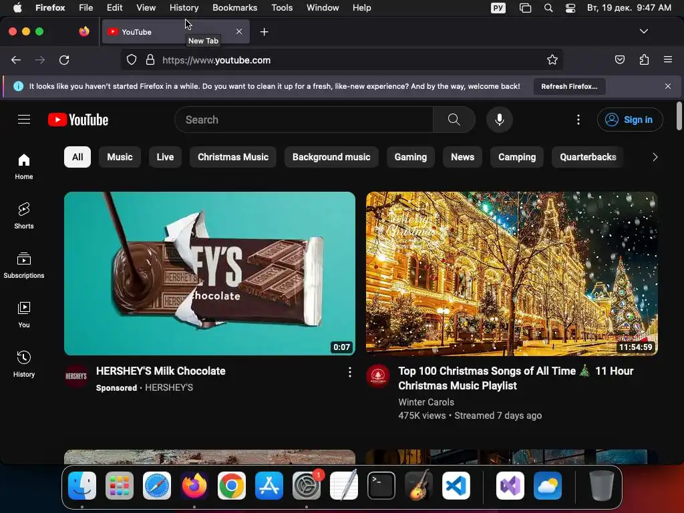Close the YouTube tab
This screenshot has width=684, height=513.
(x=239, y=31)
